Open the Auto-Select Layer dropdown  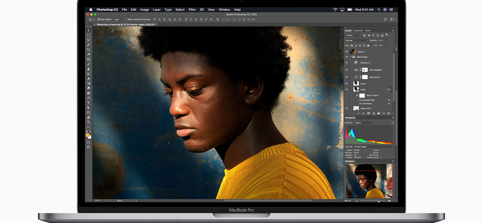pyautogui.click(x=118, y=19)
